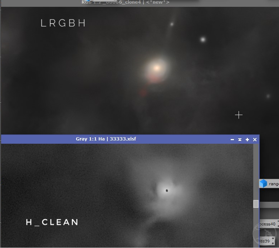Click the N marker on process39 icon
The image size is (279, 248).
pos(273,239)
